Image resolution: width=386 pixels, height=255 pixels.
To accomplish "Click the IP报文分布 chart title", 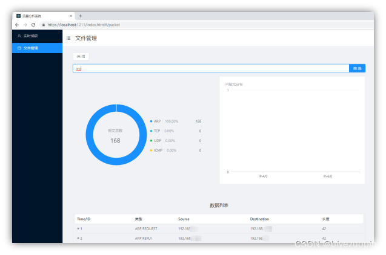I will pos(234,84).
